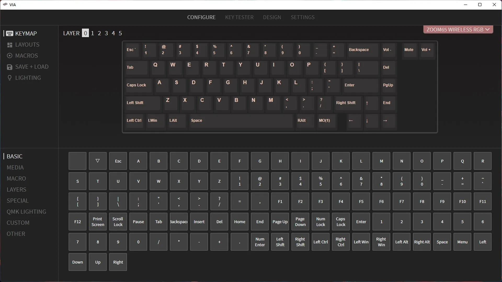The height and width of the screenshot is (282, 502).
Task: Click the MO(1) key on keyboard
Action: click(x=324, y=120)
